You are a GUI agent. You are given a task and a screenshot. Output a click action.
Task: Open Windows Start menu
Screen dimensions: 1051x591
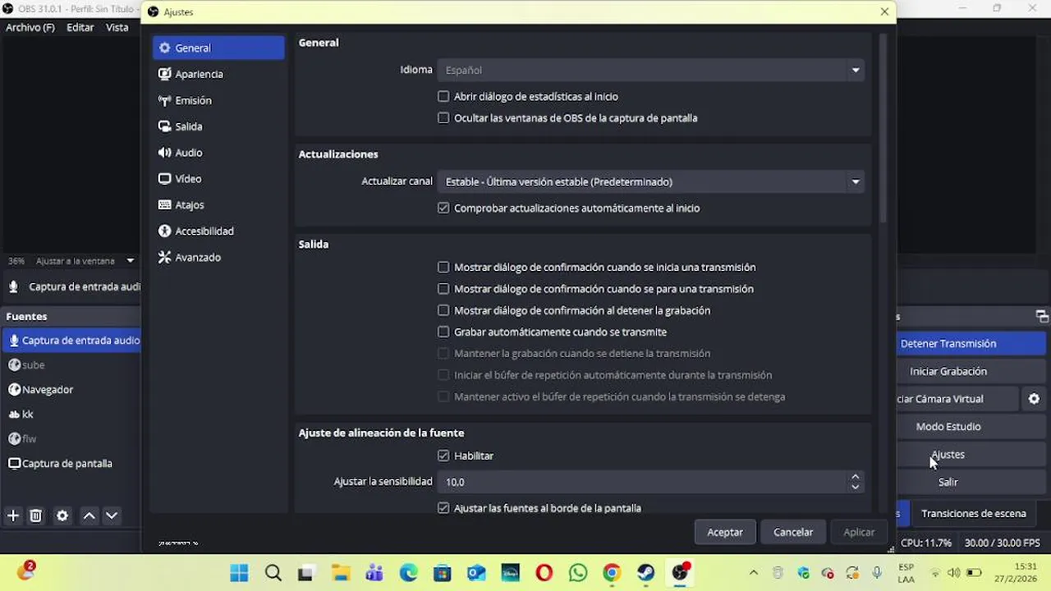pos(239,572)
